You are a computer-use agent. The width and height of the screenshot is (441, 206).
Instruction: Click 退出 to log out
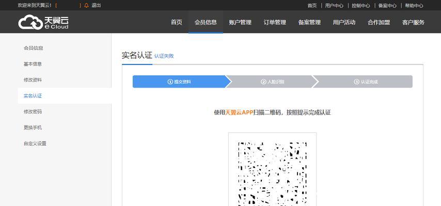96,5
